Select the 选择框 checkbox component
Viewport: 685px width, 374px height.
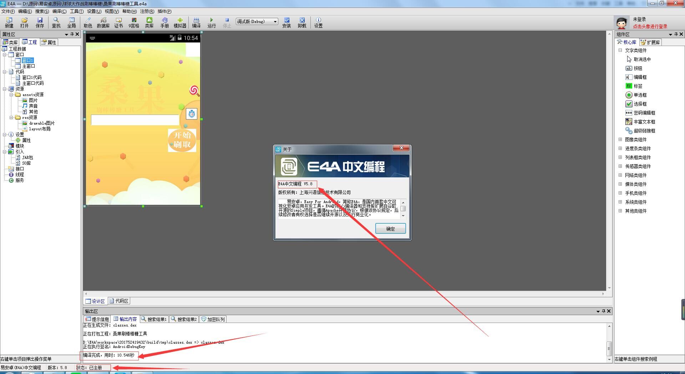[640, 104]
